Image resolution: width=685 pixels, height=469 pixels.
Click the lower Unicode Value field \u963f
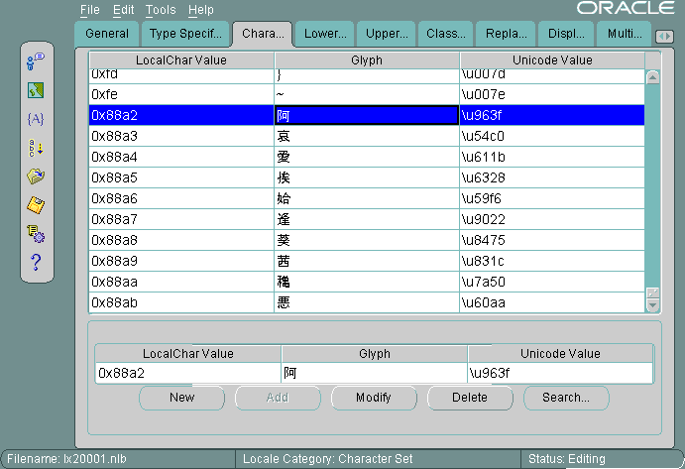click(x=559, y=373)
